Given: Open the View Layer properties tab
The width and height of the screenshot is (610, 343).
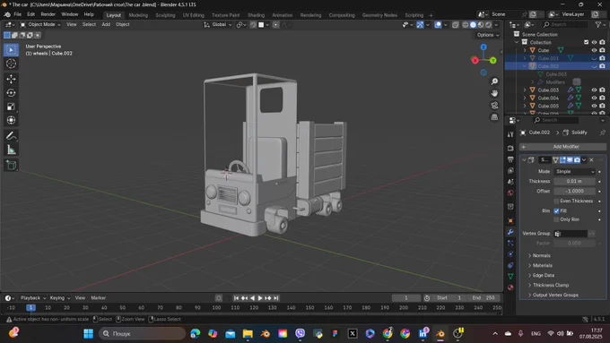Looking at the screenshot, I should (510, 171).
